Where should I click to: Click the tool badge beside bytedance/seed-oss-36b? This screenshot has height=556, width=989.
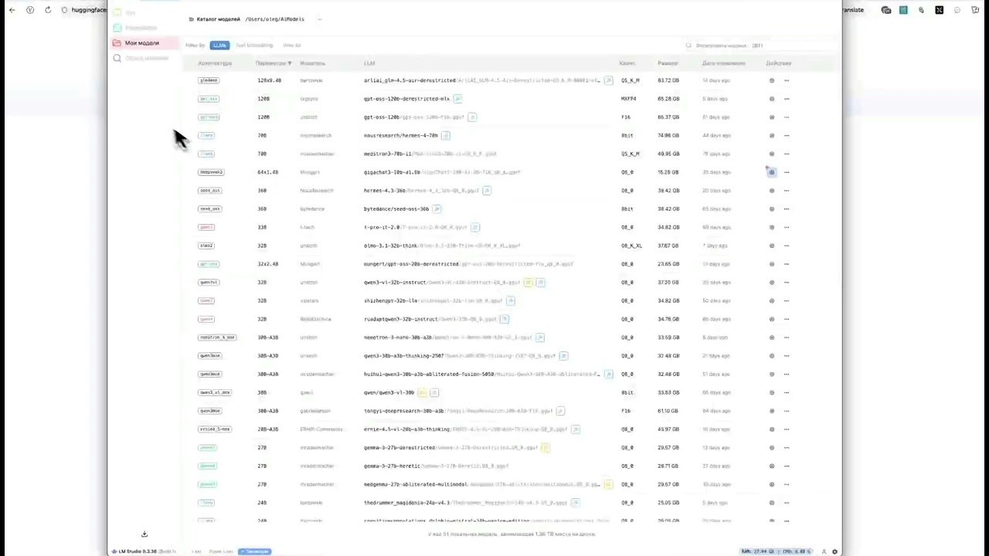tap(437, 209)
